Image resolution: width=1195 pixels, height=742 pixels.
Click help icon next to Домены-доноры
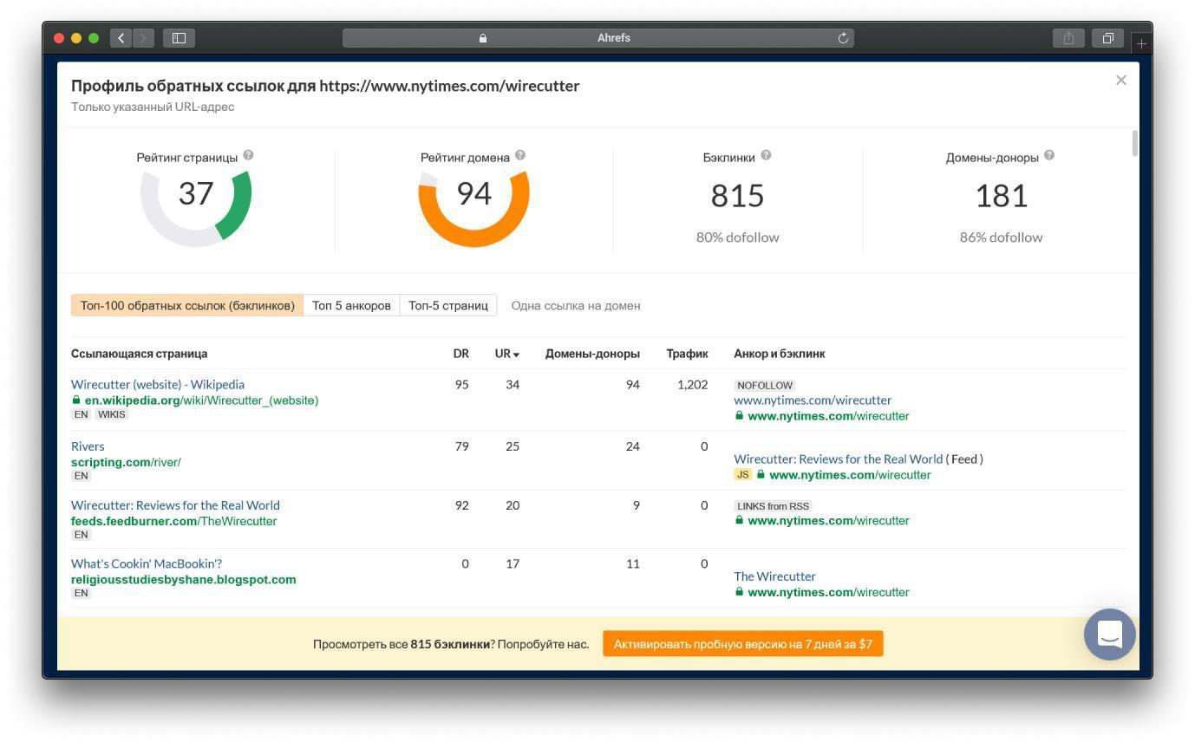pos(1049,156)
